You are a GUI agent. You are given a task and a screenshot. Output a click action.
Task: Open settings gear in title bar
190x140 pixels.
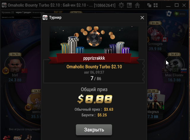click(x=121, y=5)
